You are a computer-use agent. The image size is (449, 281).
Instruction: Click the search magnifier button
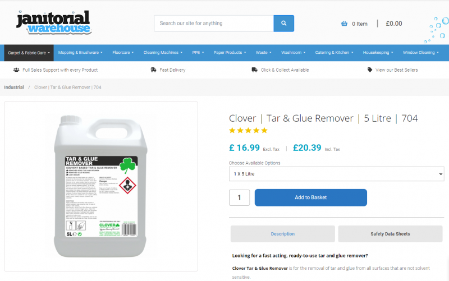[283, 24]
